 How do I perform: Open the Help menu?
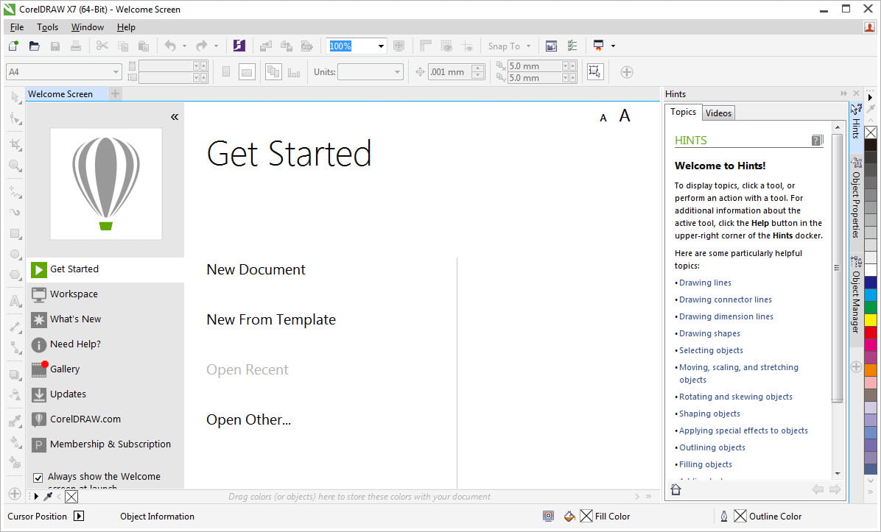[x=126, y=27]
